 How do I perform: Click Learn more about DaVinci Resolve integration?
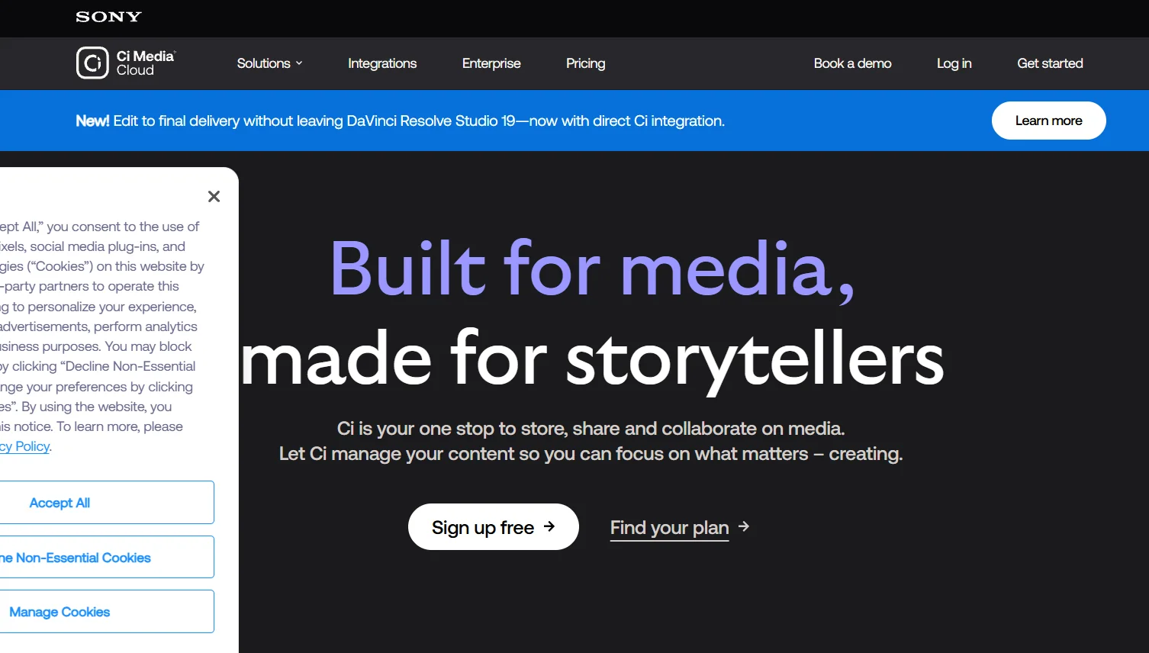pyautogui.click(x=1048, y=121)
